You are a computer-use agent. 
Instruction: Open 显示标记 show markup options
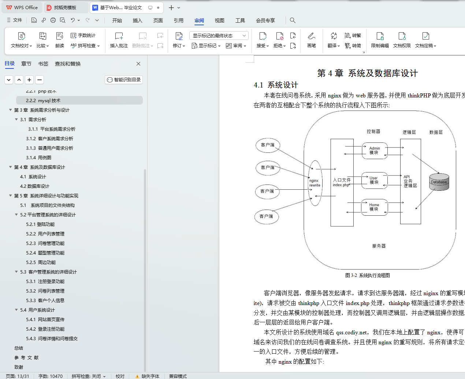[x=206, y=46]
